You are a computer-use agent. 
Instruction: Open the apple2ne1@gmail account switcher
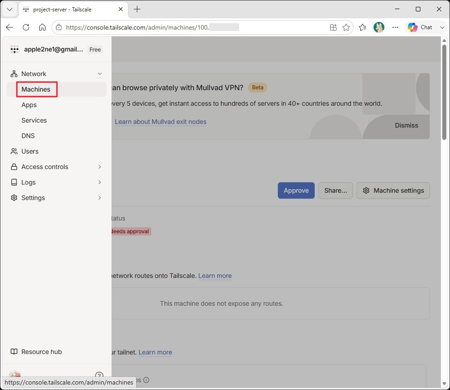point(53,49)
